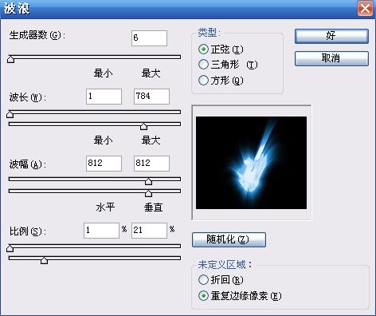Select the 方形 wave type option
Image resolution: width=376 pixels, height=316 pixels.
pos(203,80)
